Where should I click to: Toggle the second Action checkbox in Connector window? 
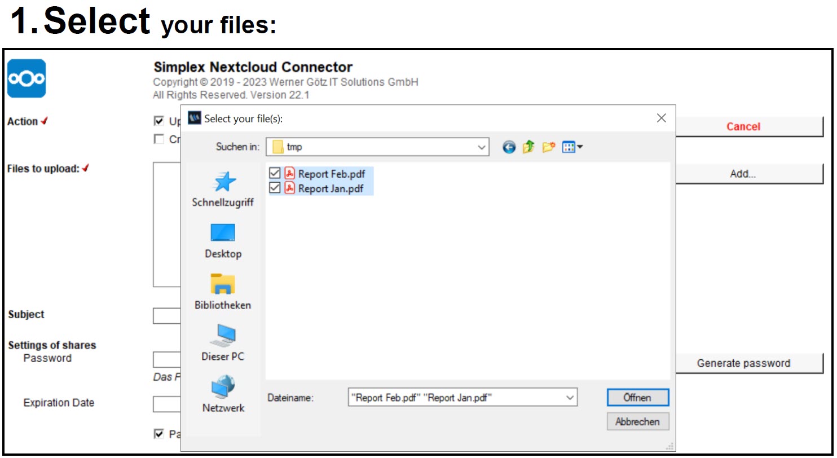(159, 139)
